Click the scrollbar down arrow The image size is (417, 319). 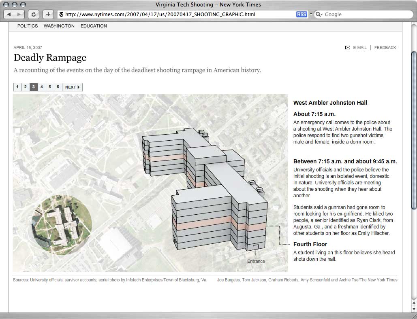(x=414, y=309)
